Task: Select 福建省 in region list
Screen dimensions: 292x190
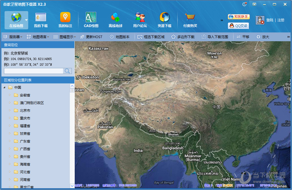Action: click(25, 126)
